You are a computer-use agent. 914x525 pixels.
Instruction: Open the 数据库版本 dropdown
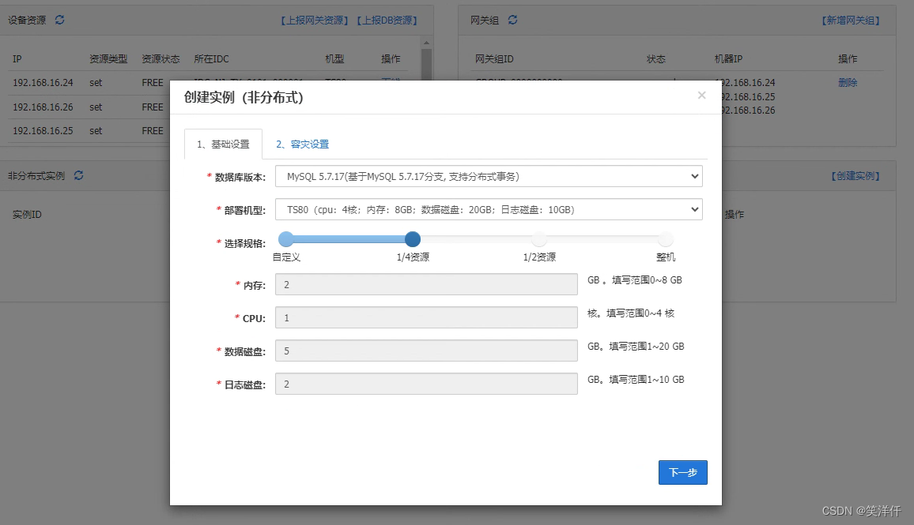489,176
